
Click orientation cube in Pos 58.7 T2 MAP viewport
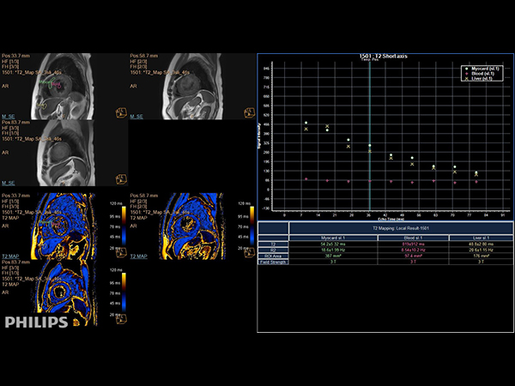click(250, 254)
